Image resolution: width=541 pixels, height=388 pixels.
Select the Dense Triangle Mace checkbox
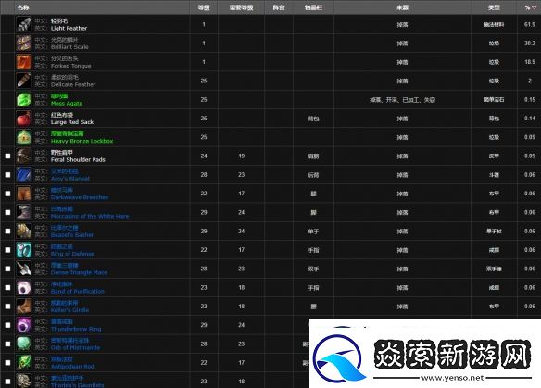(x=7, y=269)
